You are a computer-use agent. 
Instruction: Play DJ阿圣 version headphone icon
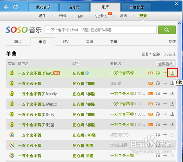click(x=158, y=124)
